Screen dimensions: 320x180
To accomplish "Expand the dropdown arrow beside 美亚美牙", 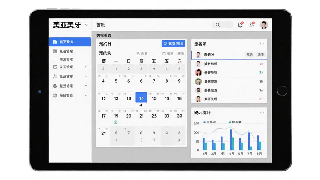I will point(86,25).
